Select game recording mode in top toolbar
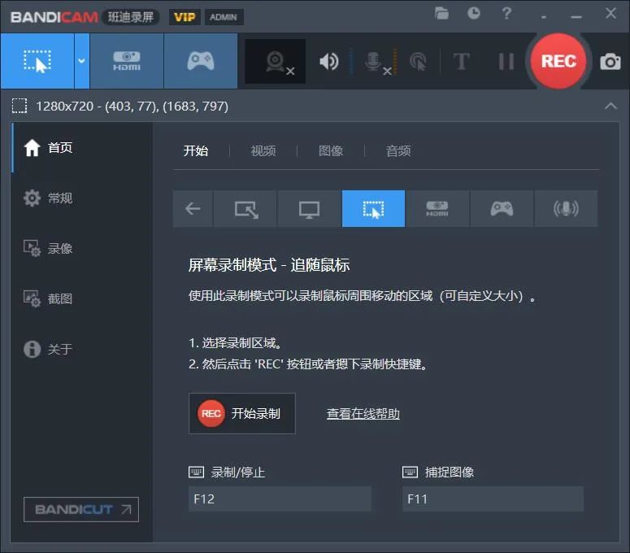Screen dimensions: 630x553 pos(201,61)
